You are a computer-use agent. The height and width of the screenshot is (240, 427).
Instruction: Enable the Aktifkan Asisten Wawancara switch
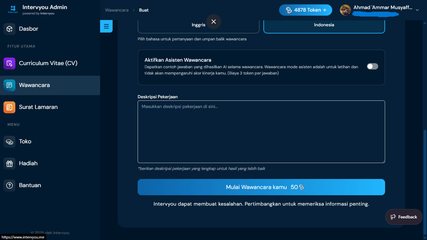coord(373,66)
